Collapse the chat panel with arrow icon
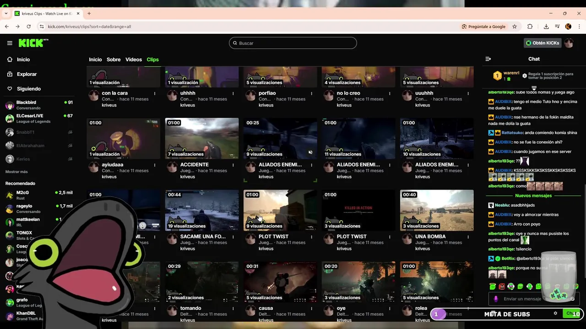This screenshot has height=329, width=586. tap(488, 59)
